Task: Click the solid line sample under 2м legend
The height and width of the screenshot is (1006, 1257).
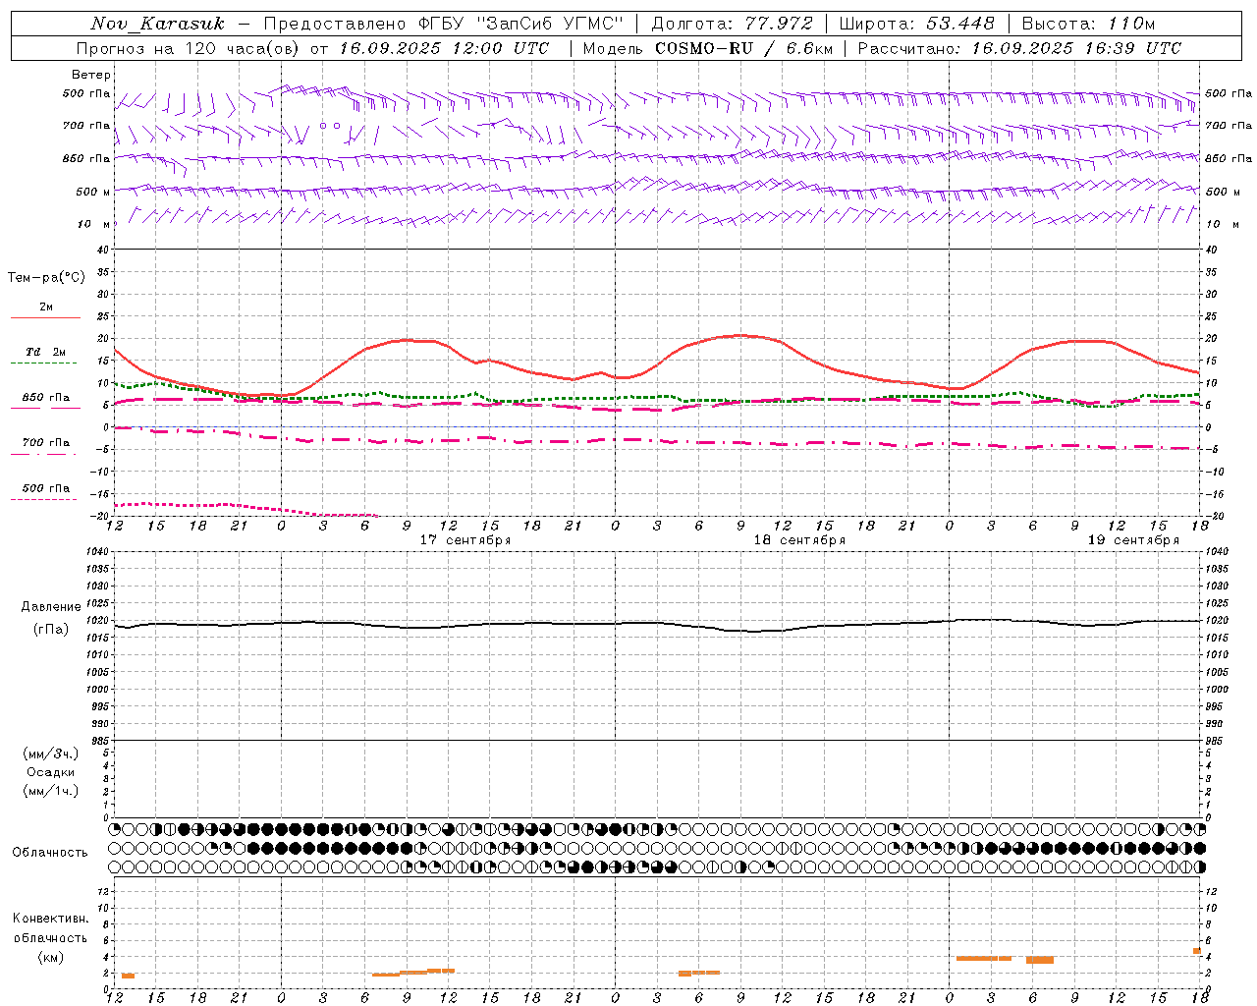Action: (x=45, y=317)
